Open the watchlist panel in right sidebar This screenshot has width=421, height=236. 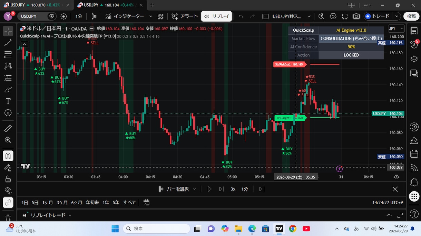click(x=414, y=31)
